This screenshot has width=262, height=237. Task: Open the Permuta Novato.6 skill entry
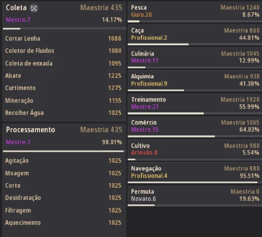[195, 196]
